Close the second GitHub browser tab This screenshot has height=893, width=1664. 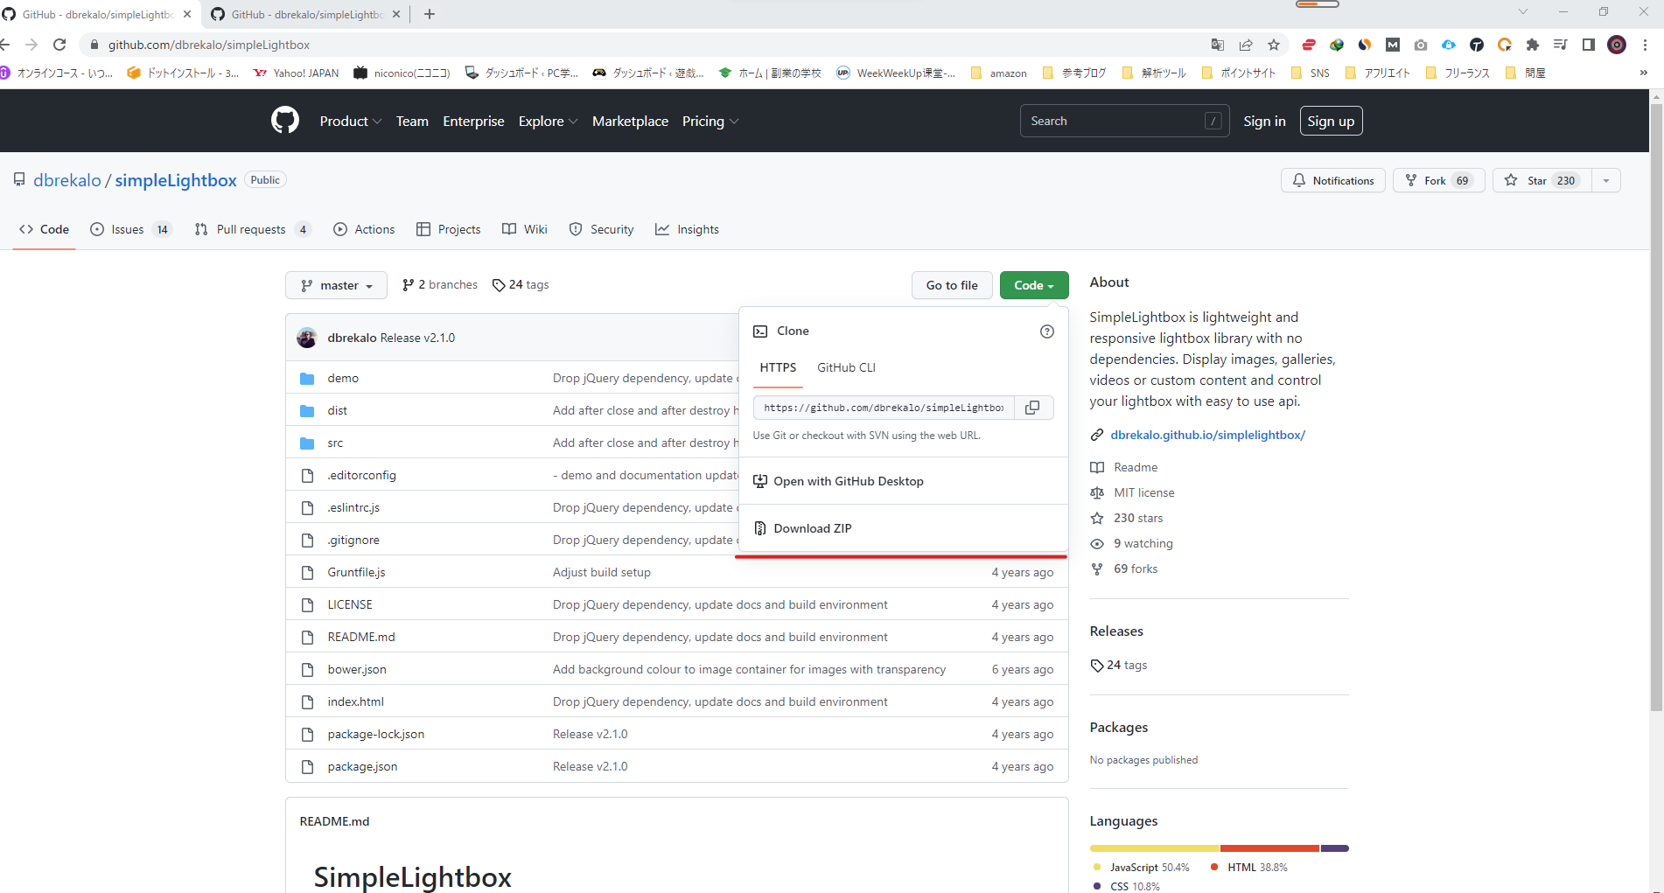(x=396, y=14)
